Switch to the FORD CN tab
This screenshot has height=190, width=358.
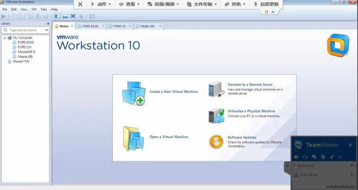pos(120,26)
